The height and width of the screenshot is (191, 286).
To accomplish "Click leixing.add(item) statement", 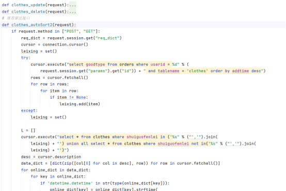I will click(x=80, y=104).
